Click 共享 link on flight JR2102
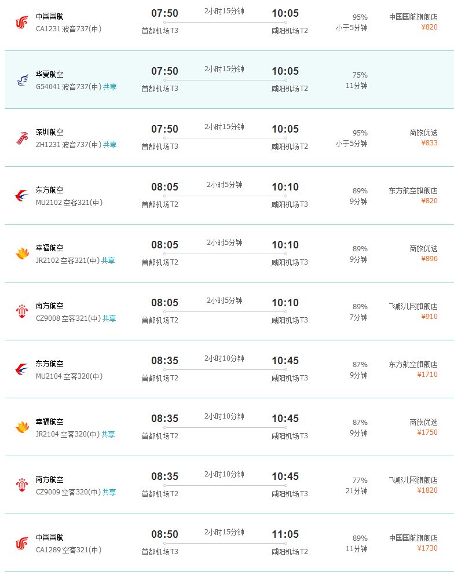Image resolution: width=454 pixels, height=572 pixels. tap(108, 261)
